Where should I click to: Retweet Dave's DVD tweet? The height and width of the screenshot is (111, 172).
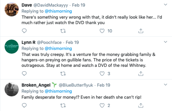63,31
